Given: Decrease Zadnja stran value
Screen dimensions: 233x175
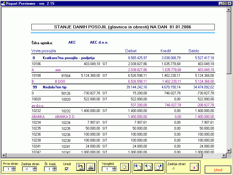Looking at the screenshot, I should [35, 170].
